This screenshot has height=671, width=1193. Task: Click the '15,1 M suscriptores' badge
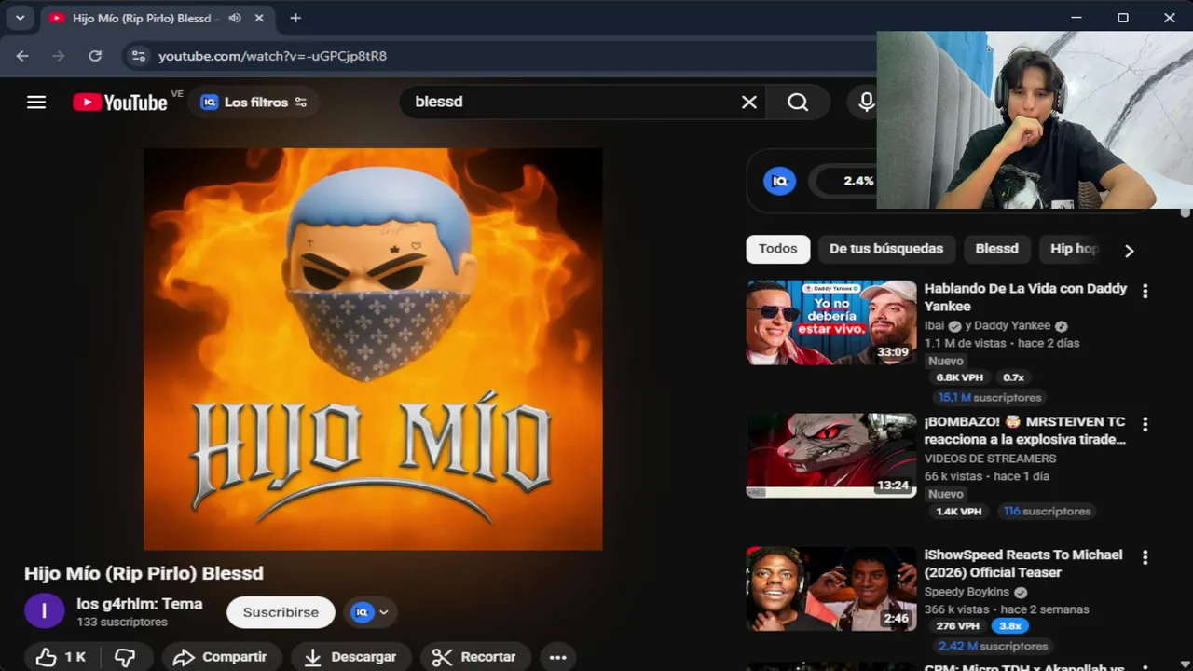click(989, 397)
